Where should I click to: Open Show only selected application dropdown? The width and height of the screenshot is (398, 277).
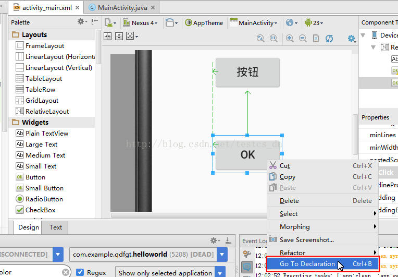tap(170, 273)
